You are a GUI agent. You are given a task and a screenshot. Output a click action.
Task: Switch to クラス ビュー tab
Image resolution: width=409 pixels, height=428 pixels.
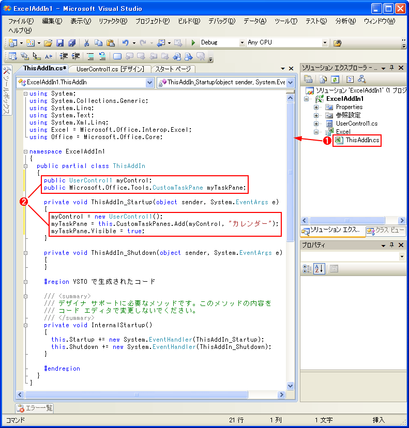(386, 231)
